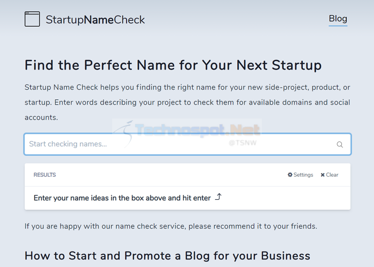
Task: Click the Startup Name Check description paragraph
Action: [188, 103]
